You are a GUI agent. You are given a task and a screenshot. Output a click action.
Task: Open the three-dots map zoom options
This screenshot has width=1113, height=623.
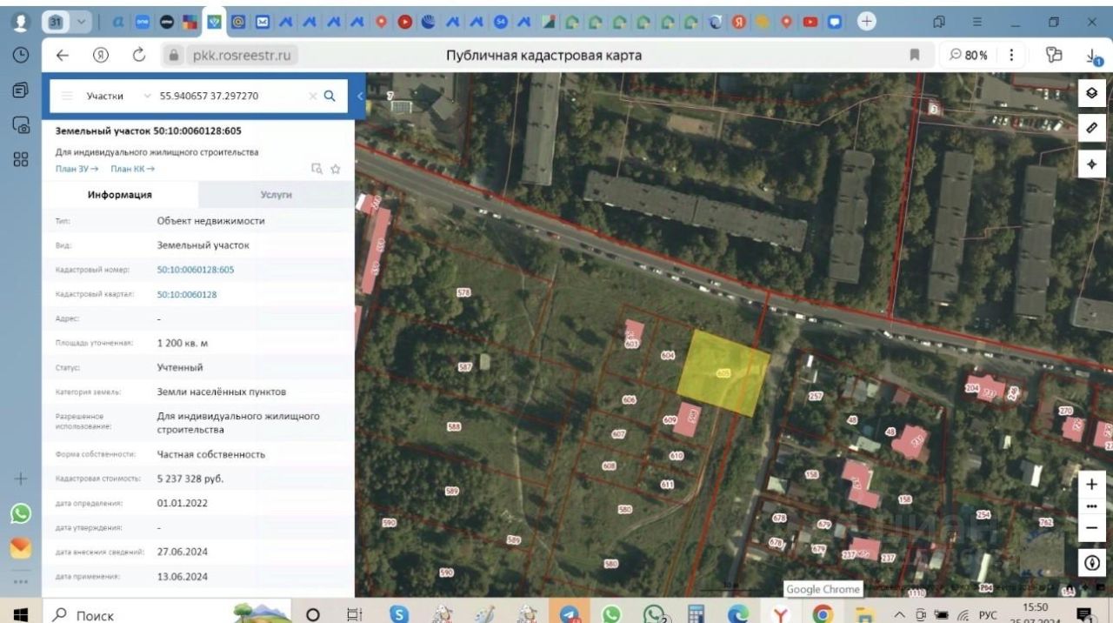pos(1092,506)
